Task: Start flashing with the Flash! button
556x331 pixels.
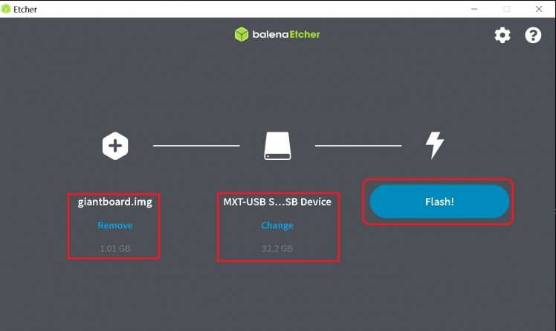Action: pos(439,202)
